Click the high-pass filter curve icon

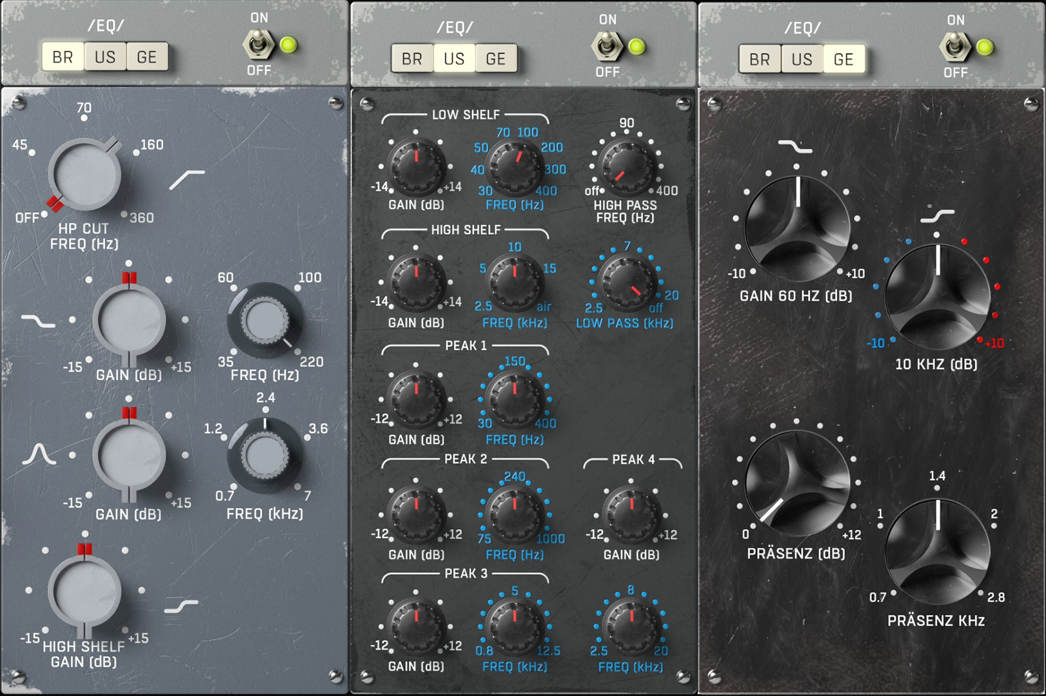click(x=187, y=180)
